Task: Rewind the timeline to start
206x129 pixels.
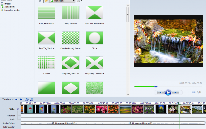Action: pyautogui.click(x=16, y=99)
